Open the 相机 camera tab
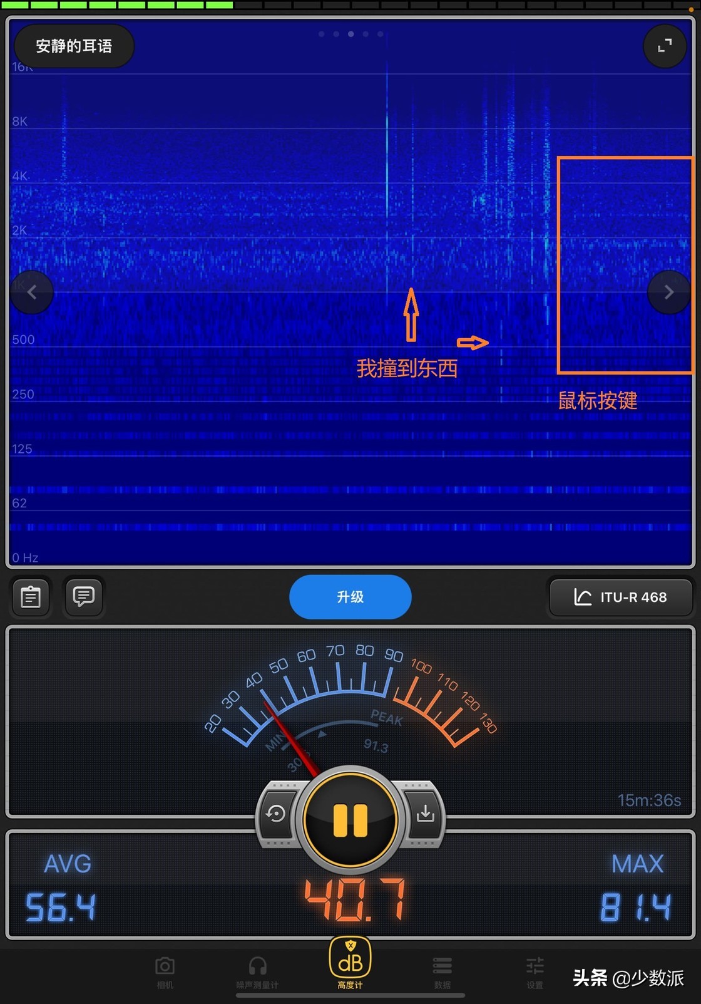The height and width of the screenshot is (1004, 701). 165,972
